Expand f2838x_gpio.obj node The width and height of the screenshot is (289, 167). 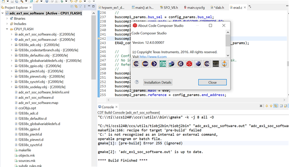11,66
